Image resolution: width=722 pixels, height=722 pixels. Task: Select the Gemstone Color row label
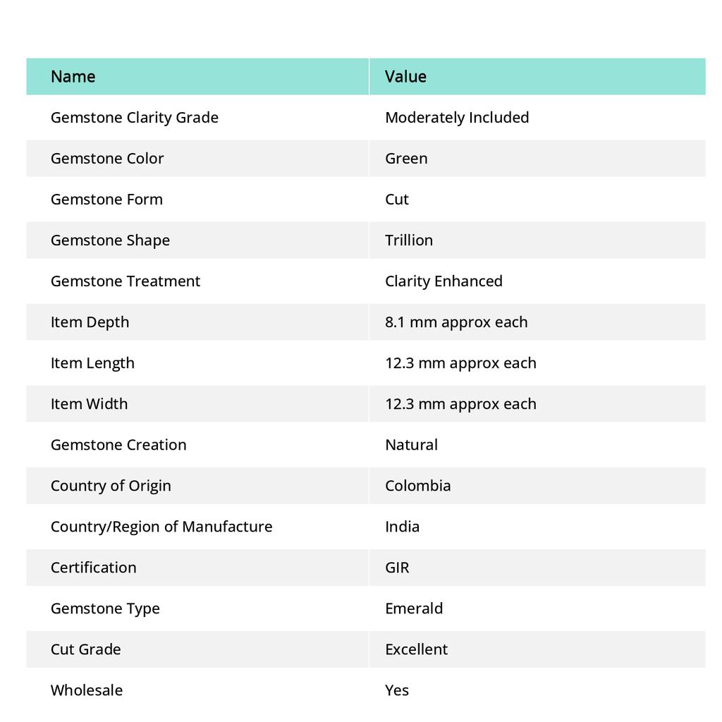pos(107,158)
